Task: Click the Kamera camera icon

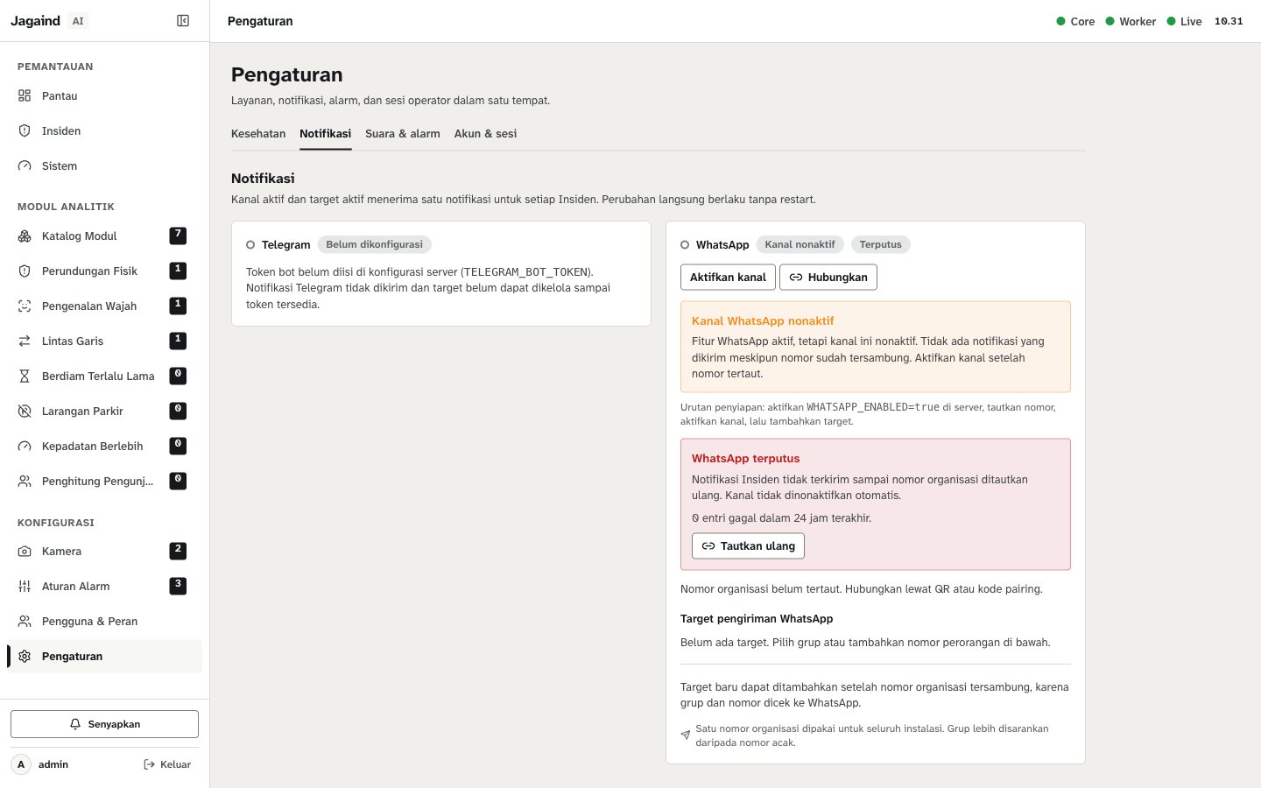Action: tap(25, 551)
